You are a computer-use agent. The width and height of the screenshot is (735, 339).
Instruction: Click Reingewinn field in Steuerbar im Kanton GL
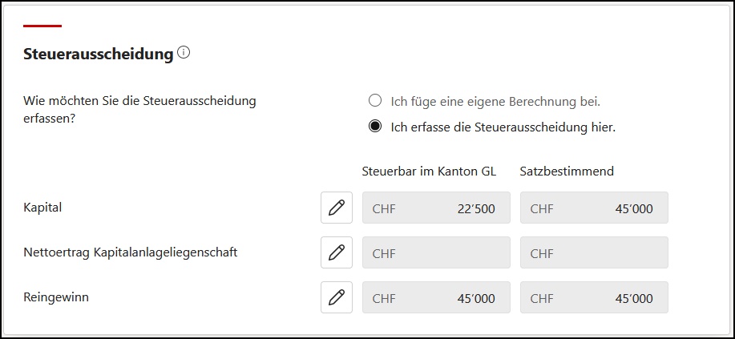(436, 297)
